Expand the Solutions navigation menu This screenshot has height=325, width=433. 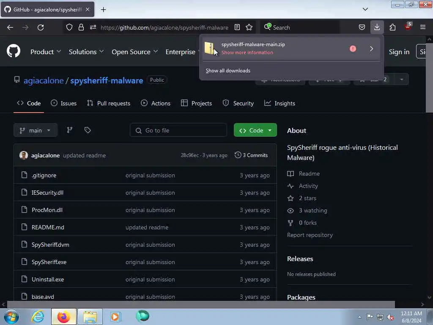tap(86, 52)
